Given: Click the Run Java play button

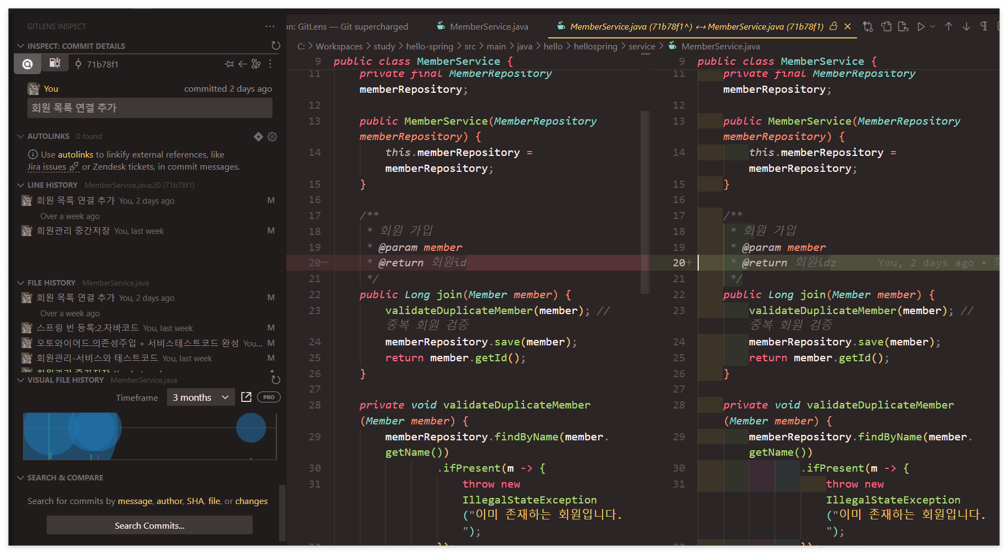Looking at the screenshot, I should 922,26.
